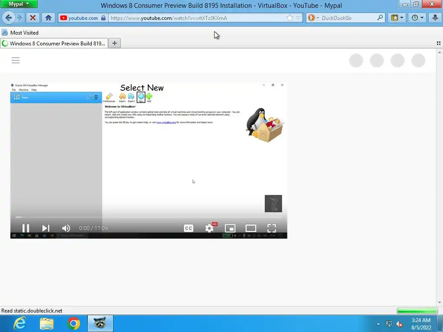
Task: Open the DuckDuckGo search engine selector
Action: coord(313,18)
